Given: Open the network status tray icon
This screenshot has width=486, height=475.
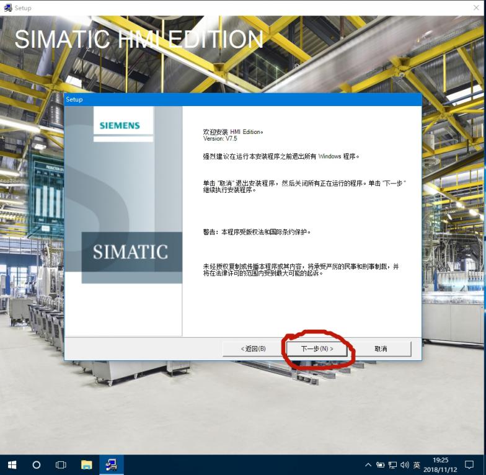Looking at the screenshot, I should (x=392, y=465).
